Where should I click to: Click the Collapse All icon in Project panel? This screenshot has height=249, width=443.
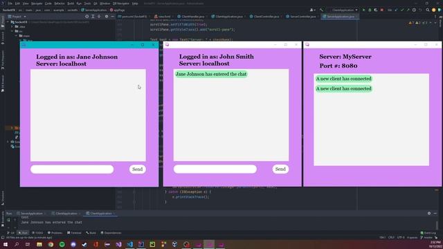click(x=99, y=17)
